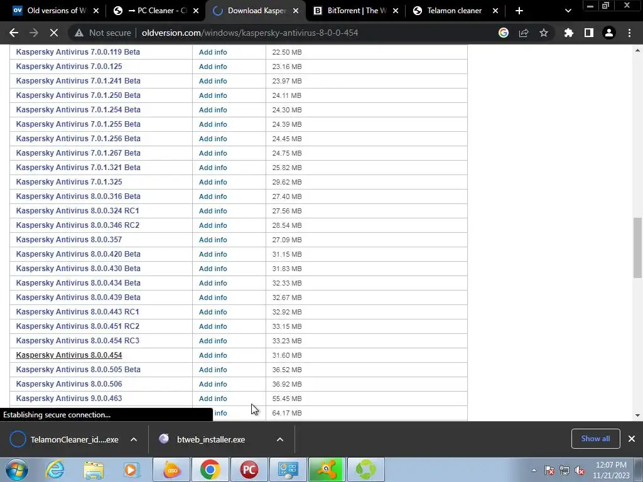Bookmark this page with the star
Viewport: 643px width, 482px height.
(x=544, y=33)
